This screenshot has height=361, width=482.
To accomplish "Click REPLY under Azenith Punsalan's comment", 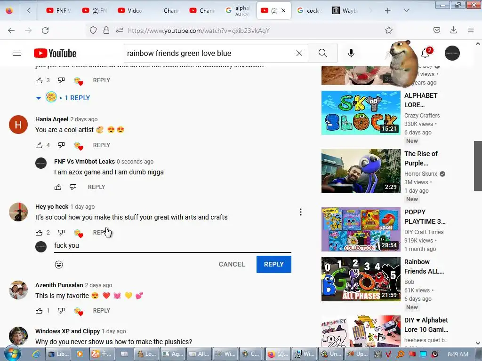I will [x=102, y=311].
